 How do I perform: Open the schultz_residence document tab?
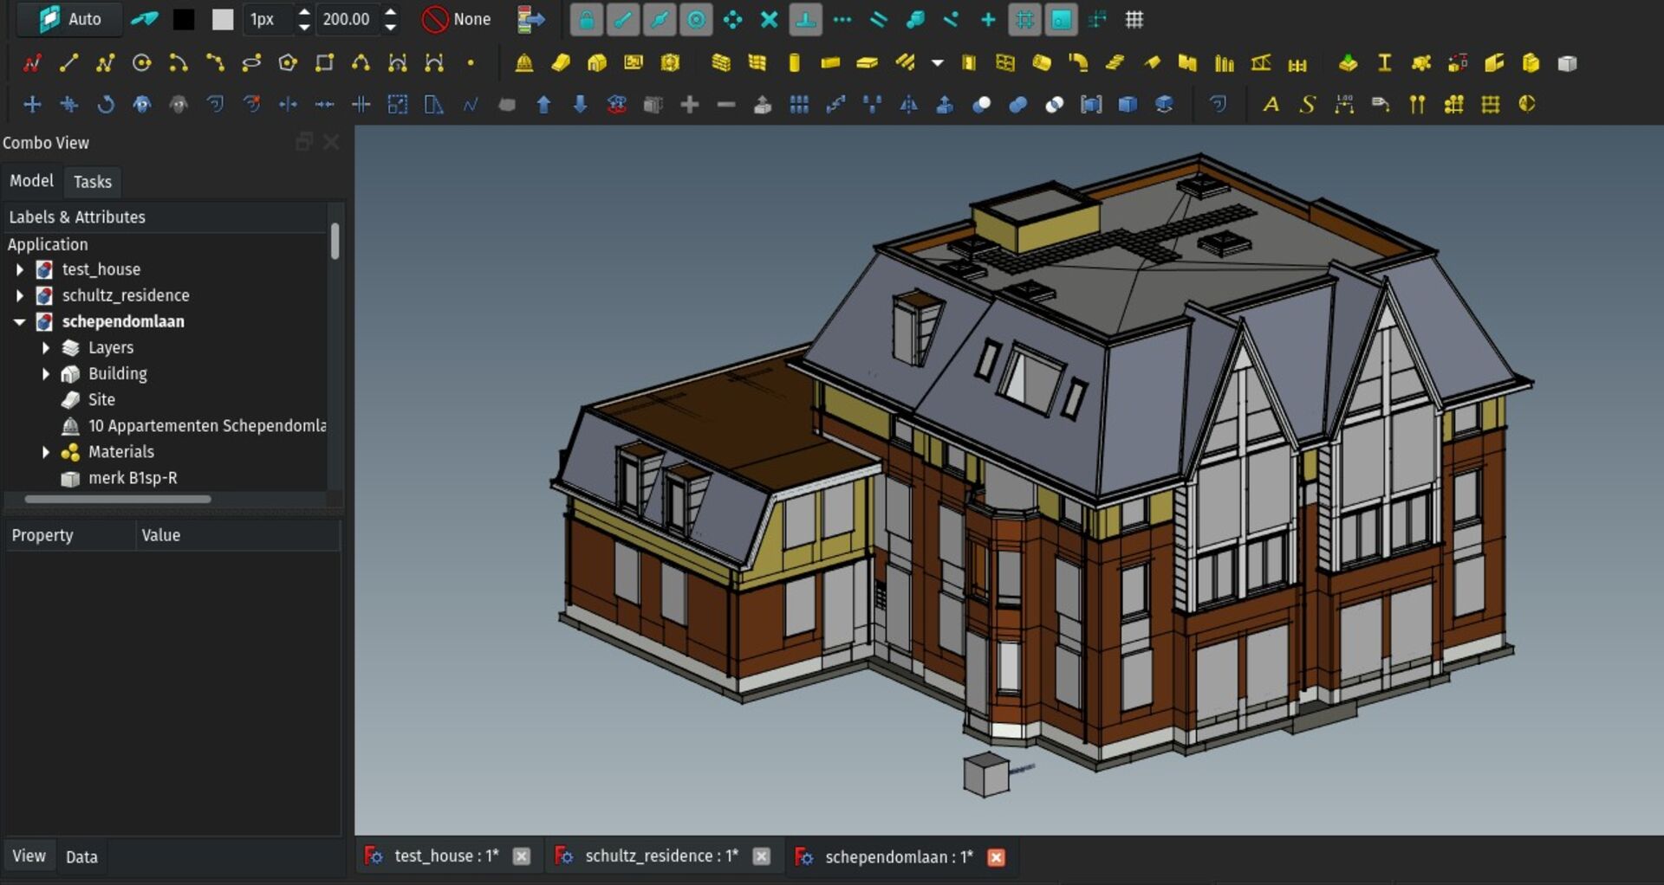tap(661, 856)
